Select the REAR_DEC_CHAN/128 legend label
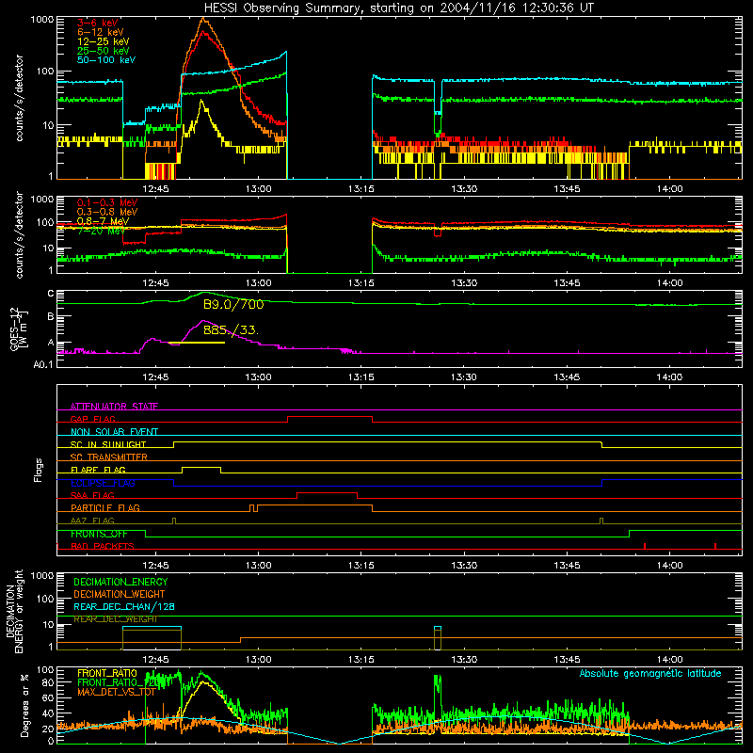Image resolution: width=753 pixels, height=753 pixels. tap(124, 607)
